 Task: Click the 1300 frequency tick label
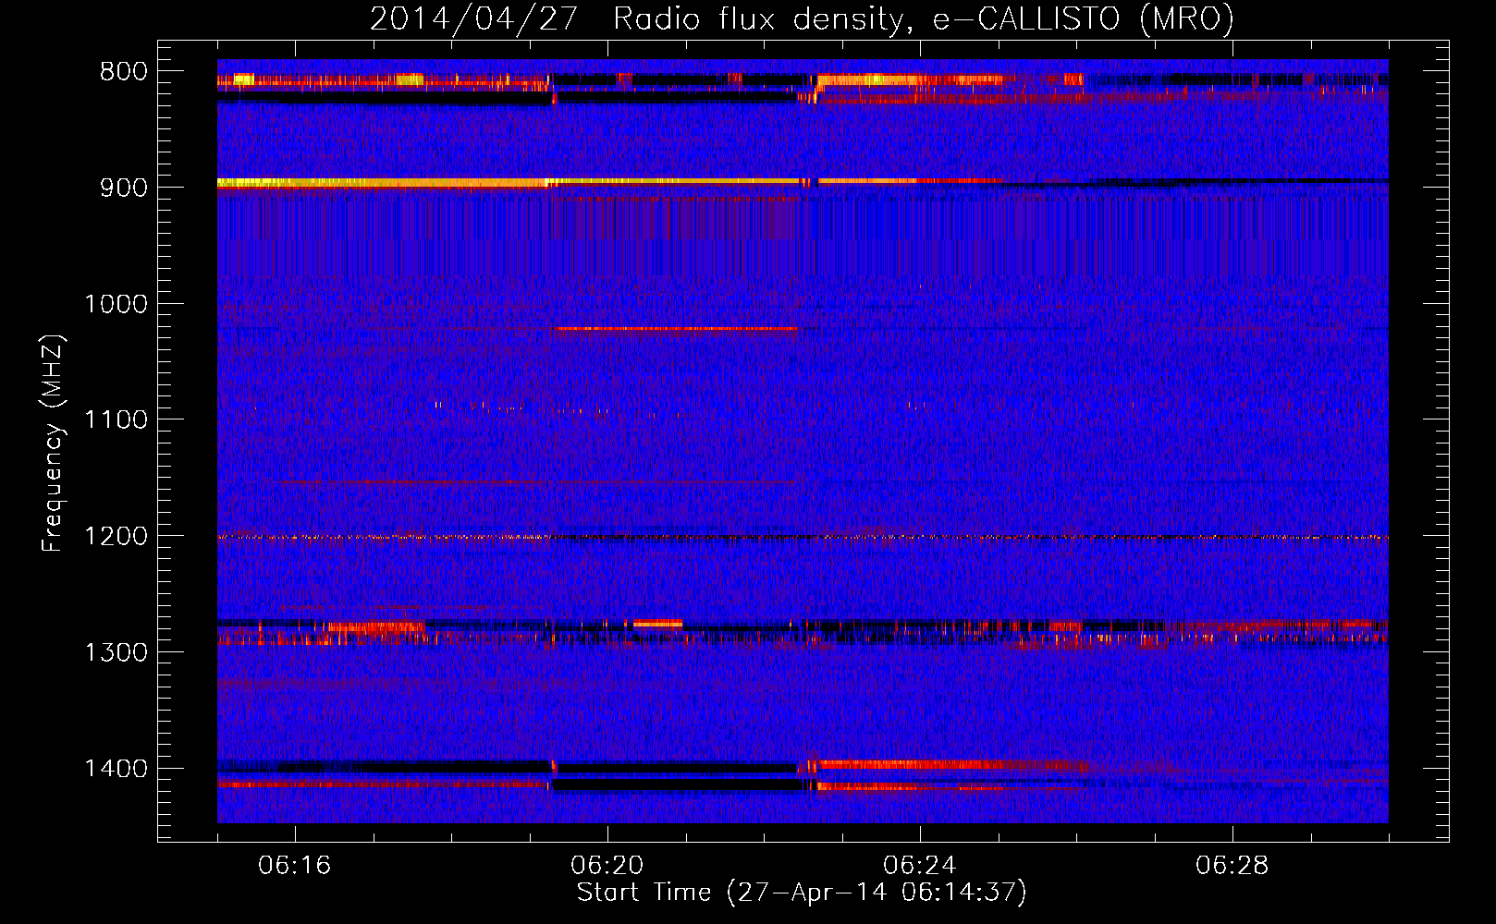(116, 652)
